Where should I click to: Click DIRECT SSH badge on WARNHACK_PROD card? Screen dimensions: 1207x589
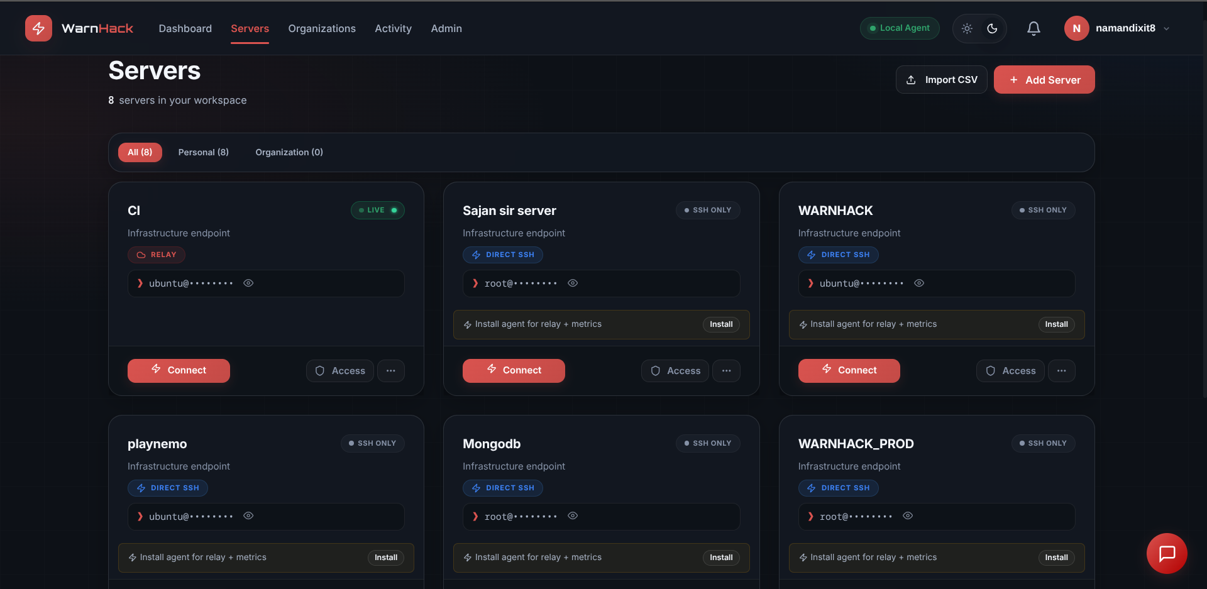click(x=839, y=488)
